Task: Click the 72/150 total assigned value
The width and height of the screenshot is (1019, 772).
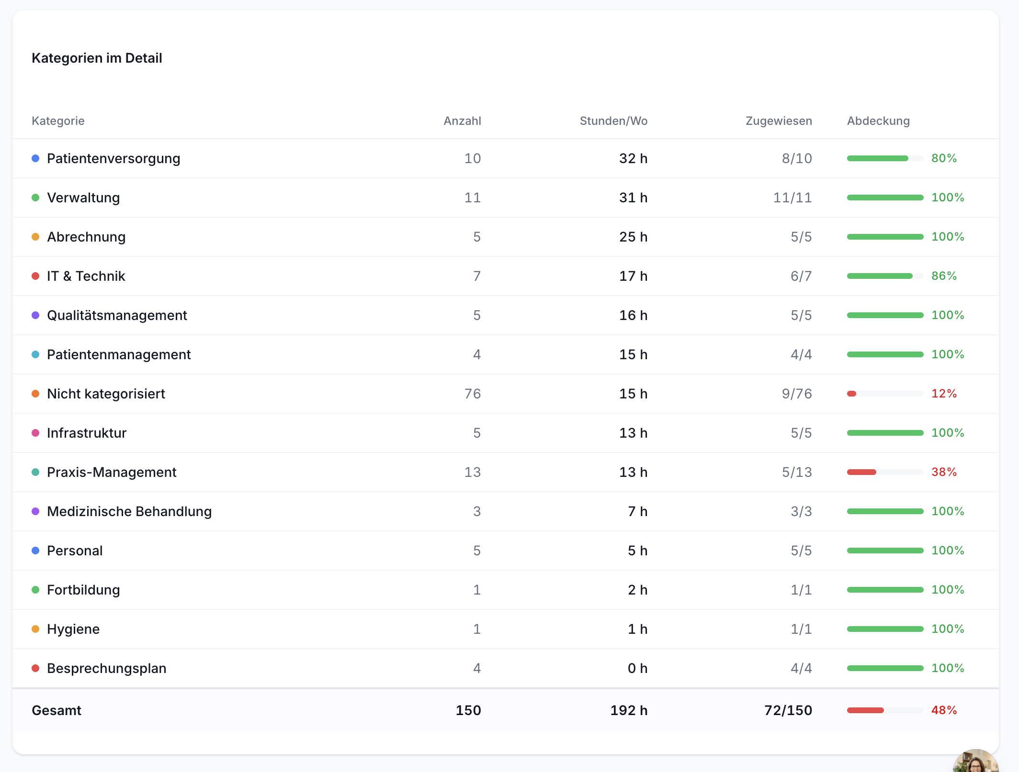Action: [x=788, y=710]
